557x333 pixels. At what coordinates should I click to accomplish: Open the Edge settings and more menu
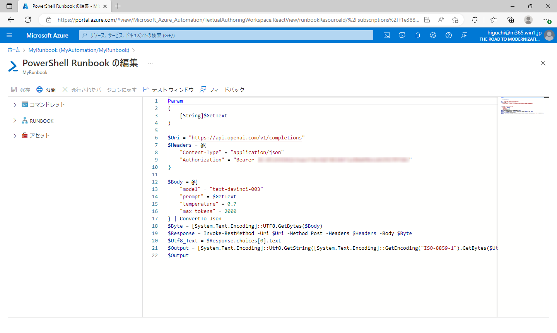(546, 20)
